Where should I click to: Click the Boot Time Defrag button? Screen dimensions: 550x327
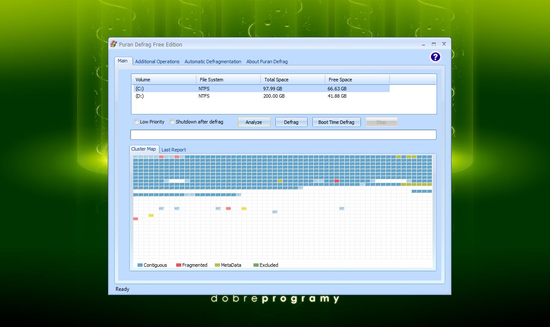click(336, 122)
